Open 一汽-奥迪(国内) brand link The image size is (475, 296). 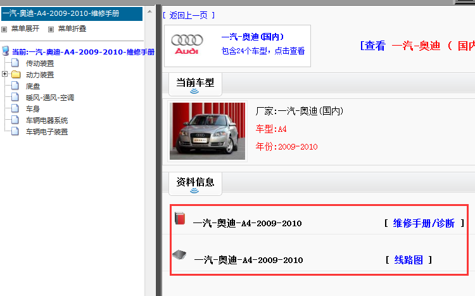coord(253,37)
